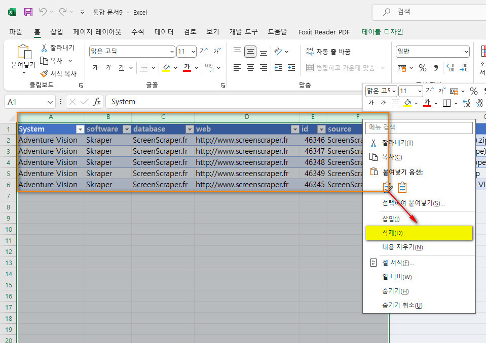Choose 삽입(I) in the context menu
The image size is (486, 343).
pos(419,219)
